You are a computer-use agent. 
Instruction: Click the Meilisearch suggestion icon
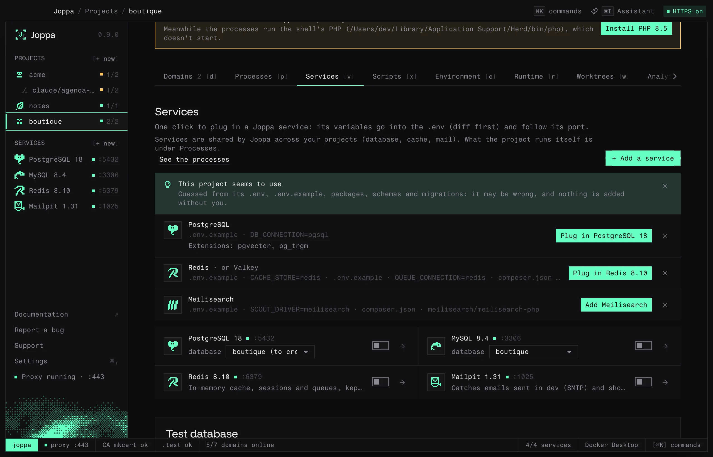[x=173, y=305]
